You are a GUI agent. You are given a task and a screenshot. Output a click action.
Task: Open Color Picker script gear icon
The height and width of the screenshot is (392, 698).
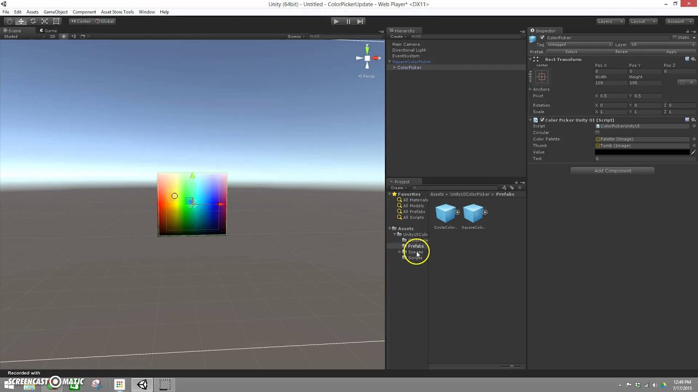pyautogui.click(x=693, y=120)
